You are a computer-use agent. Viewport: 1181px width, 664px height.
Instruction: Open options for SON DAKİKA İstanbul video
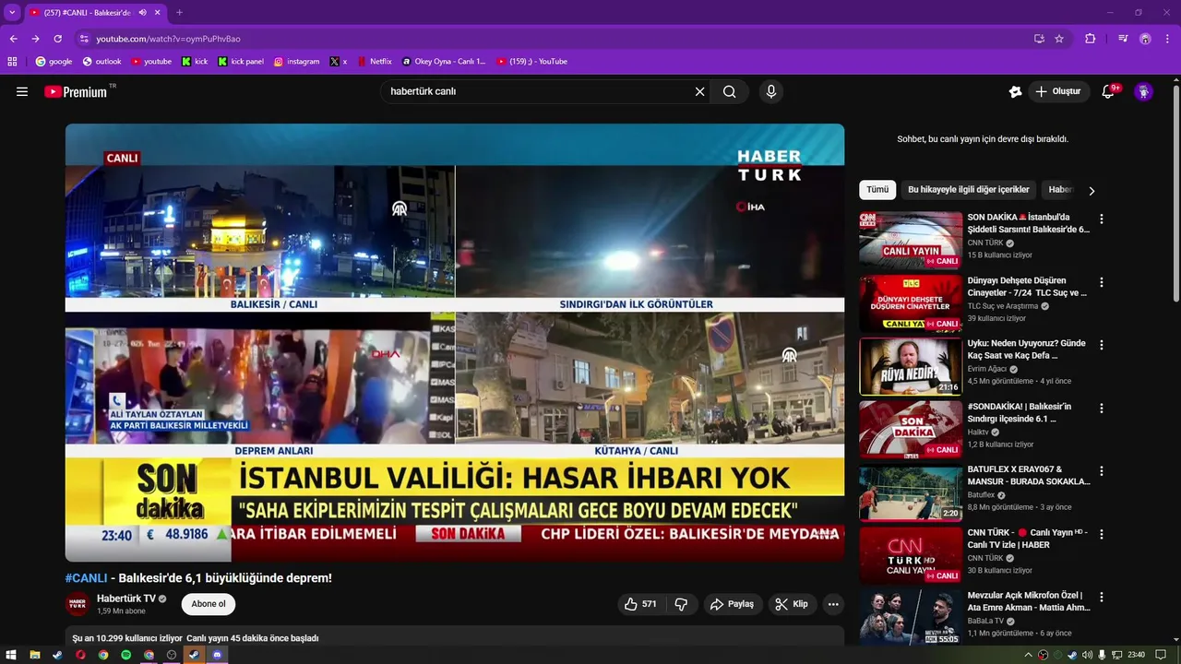[x=1101, y=219]
